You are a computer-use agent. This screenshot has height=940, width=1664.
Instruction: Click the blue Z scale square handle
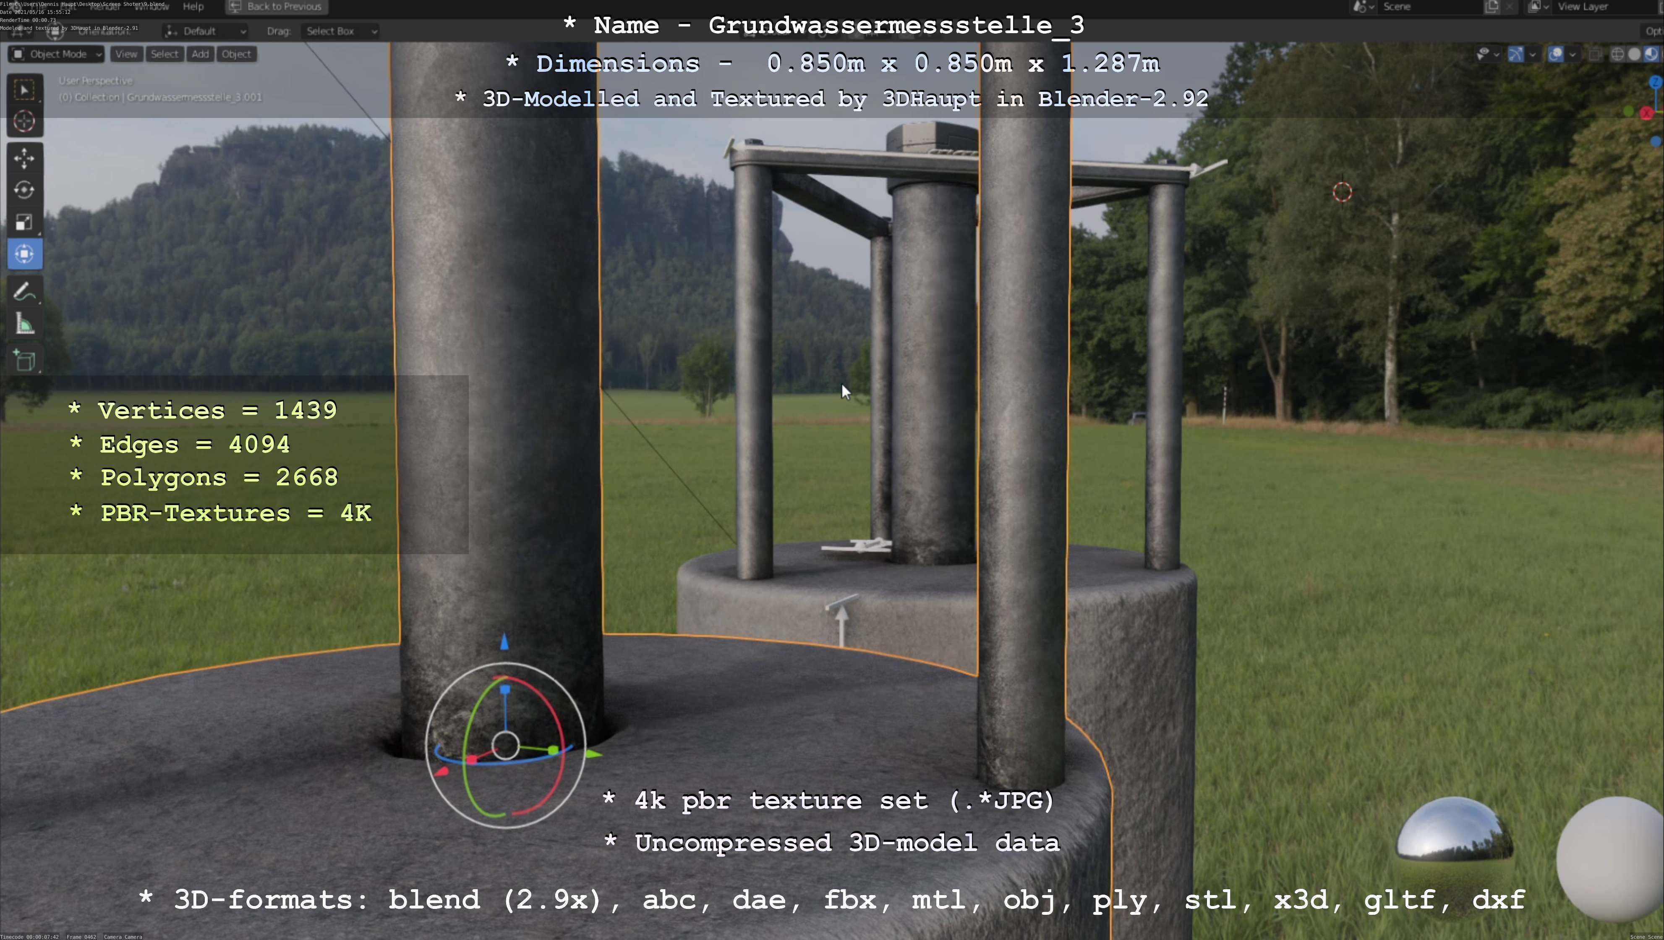[506, 689]
